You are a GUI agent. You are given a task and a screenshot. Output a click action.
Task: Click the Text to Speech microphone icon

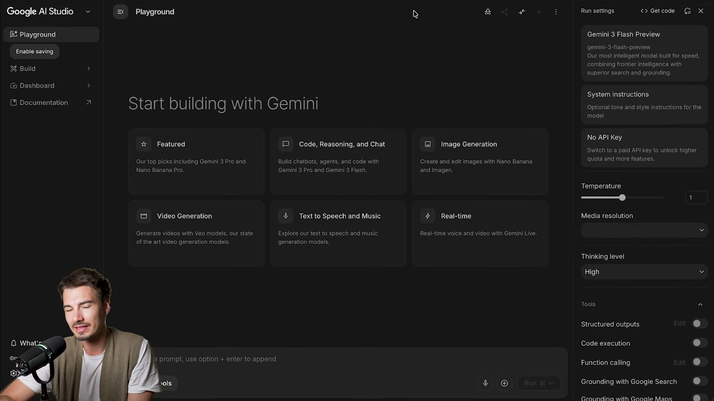coord(286,216)
